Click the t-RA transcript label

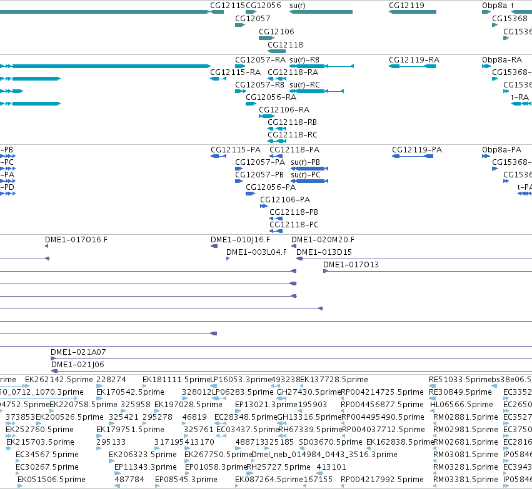click(519, 97)
